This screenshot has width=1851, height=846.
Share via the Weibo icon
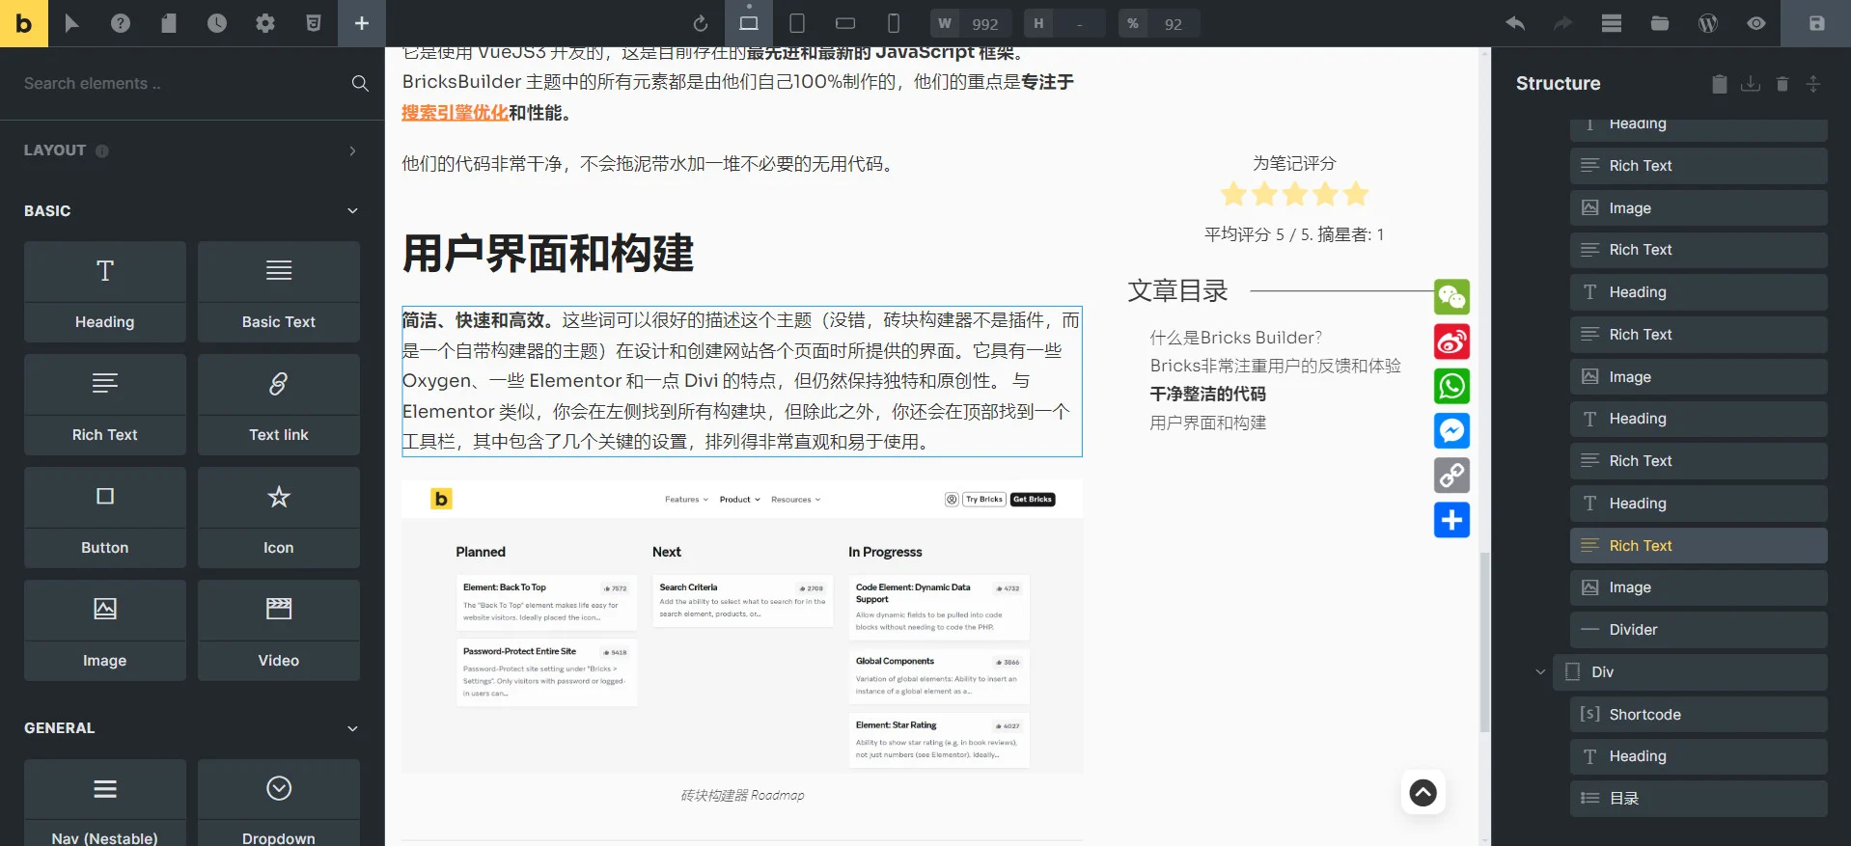click(x=1451, y=341)
